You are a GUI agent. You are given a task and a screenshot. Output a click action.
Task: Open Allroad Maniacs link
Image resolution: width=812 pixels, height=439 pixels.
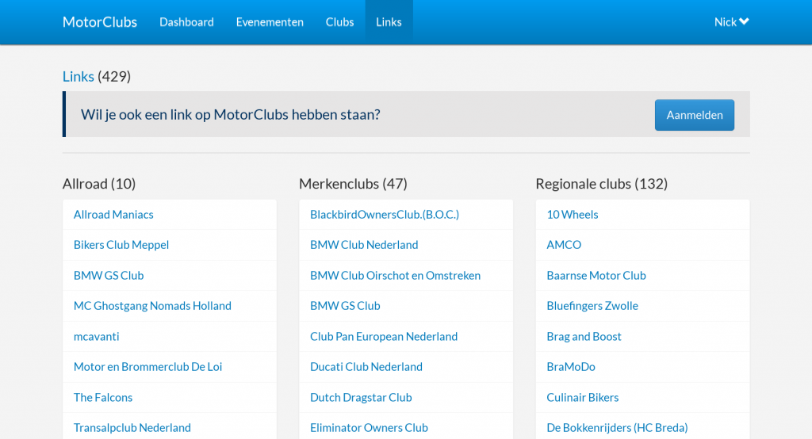pos(113,214)
